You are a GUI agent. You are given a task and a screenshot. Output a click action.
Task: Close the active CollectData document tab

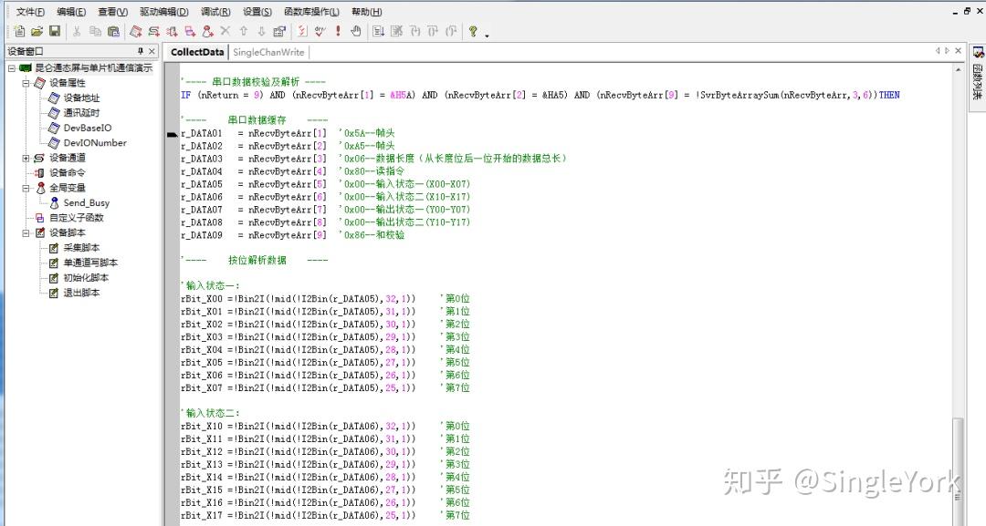tap(959, 51)
